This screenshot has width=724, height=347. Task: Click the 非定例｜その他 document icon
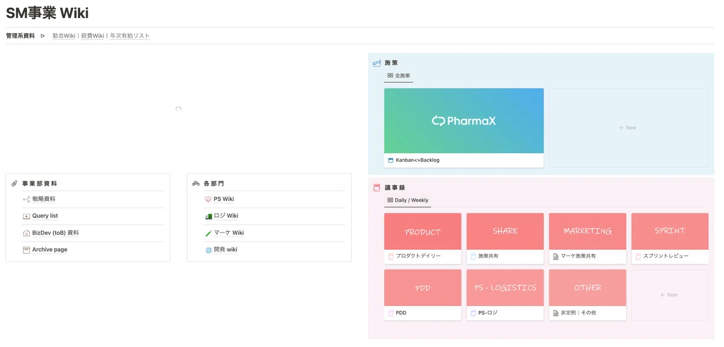tap(556, 313)
